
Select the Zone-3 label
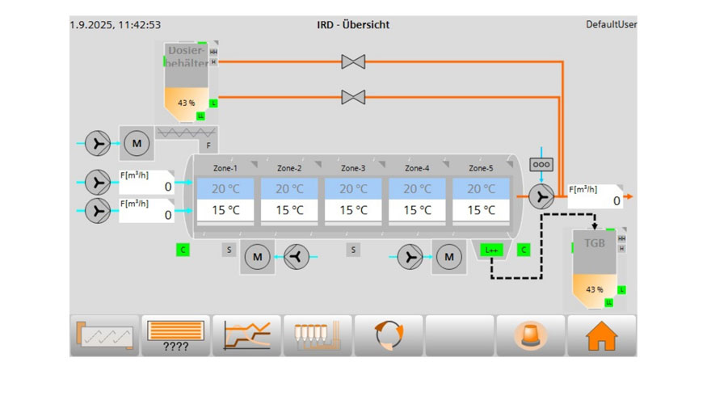[x=353, y=168]
